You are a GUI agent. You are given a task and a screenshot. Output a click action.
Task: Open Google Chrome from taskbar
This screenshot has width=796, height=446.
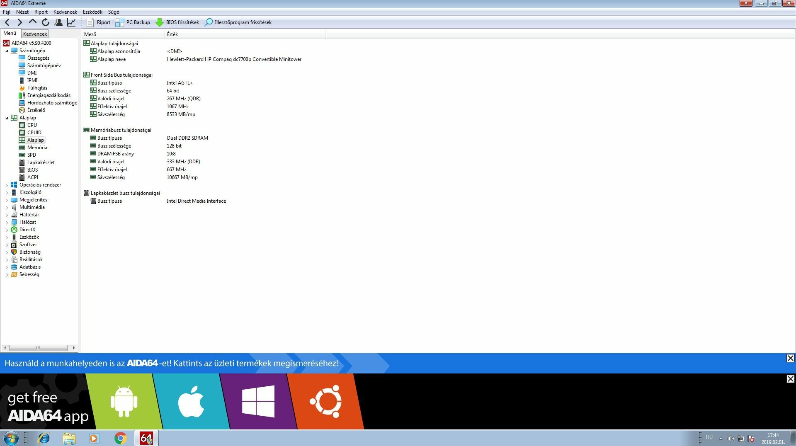pyautogui.click(x=120, y=438)
